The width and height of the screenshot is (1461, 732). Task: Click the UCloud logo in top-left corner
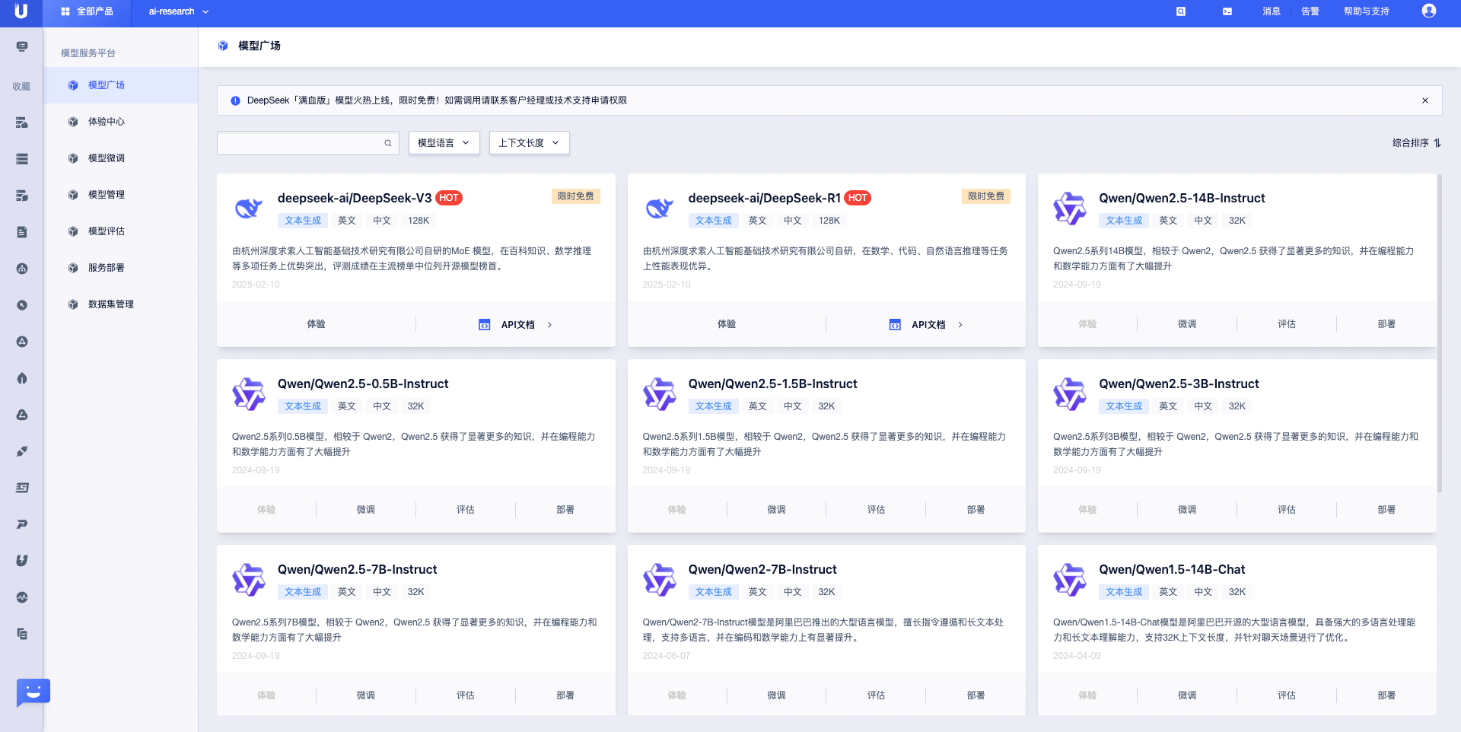[21, 11]
